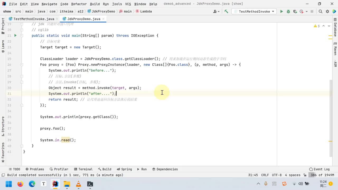The width and height of the screenshot is (338, 190).
Task: Expand the profiler run options dropdown arrow
Action: pos(306,11)
